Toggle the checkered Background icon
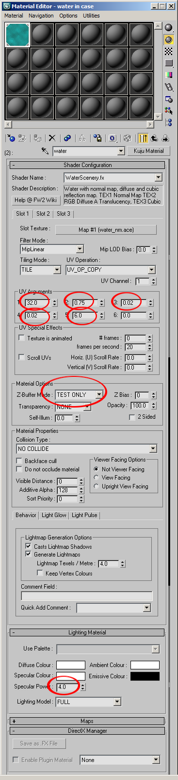 tap(168, 51)
